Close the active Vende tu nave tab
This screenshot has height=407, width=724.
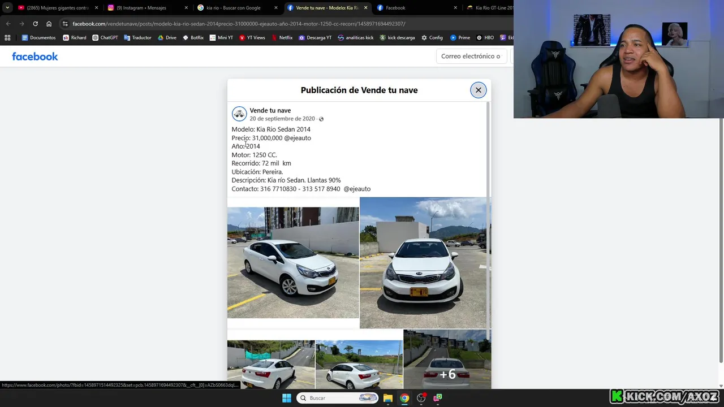365,8
